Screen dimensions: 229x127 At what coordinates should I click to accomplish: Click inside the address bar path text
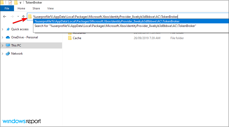tap(105, 17)
